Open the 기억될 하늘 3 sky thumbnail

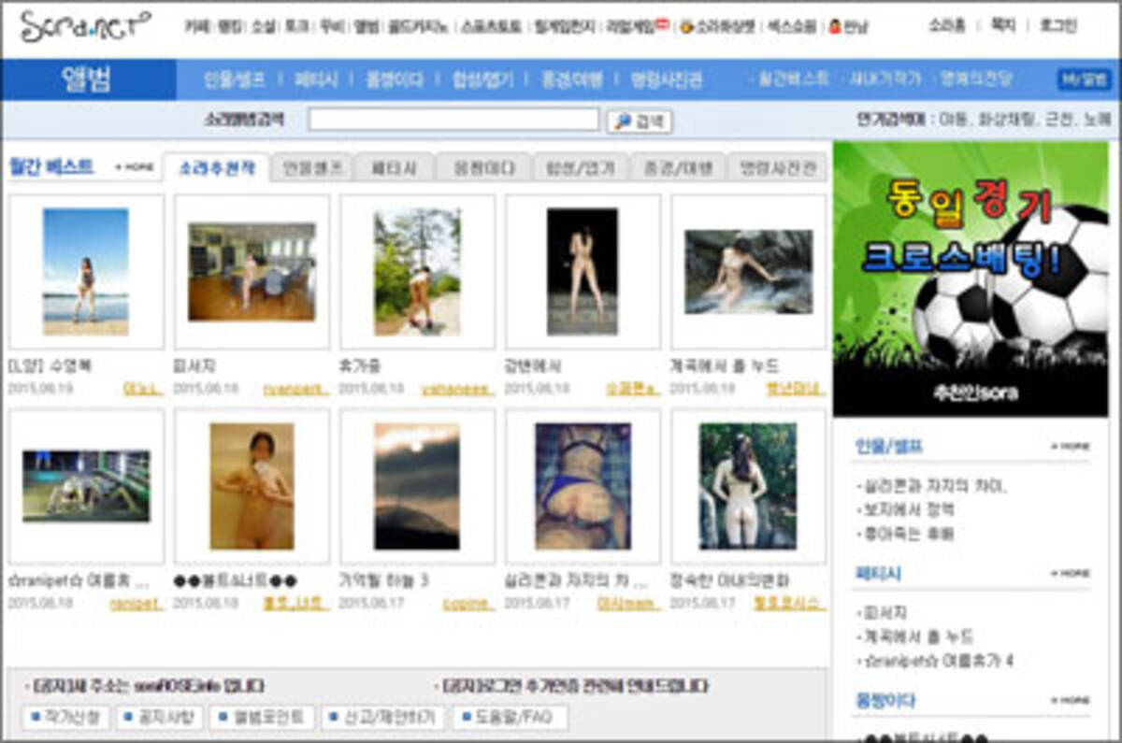(x=417, y=486)
